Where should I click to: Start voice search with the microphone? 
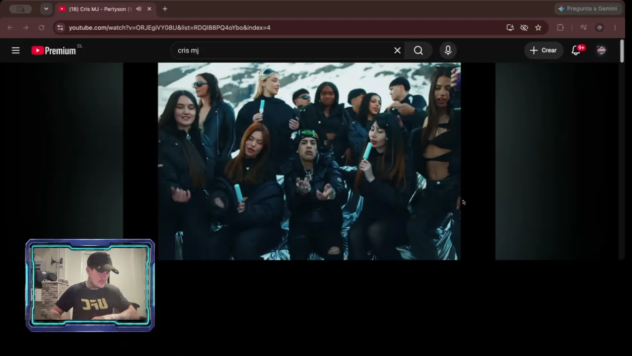(x=448, y=50)
